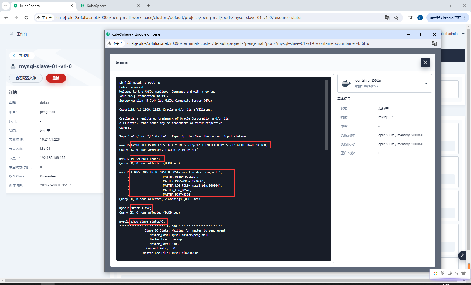The height and width of the screenshot is (285, 471).
Task: Select the QoS Class value Guaranteed
Action: pyautogui.click(x=49, y=176)
